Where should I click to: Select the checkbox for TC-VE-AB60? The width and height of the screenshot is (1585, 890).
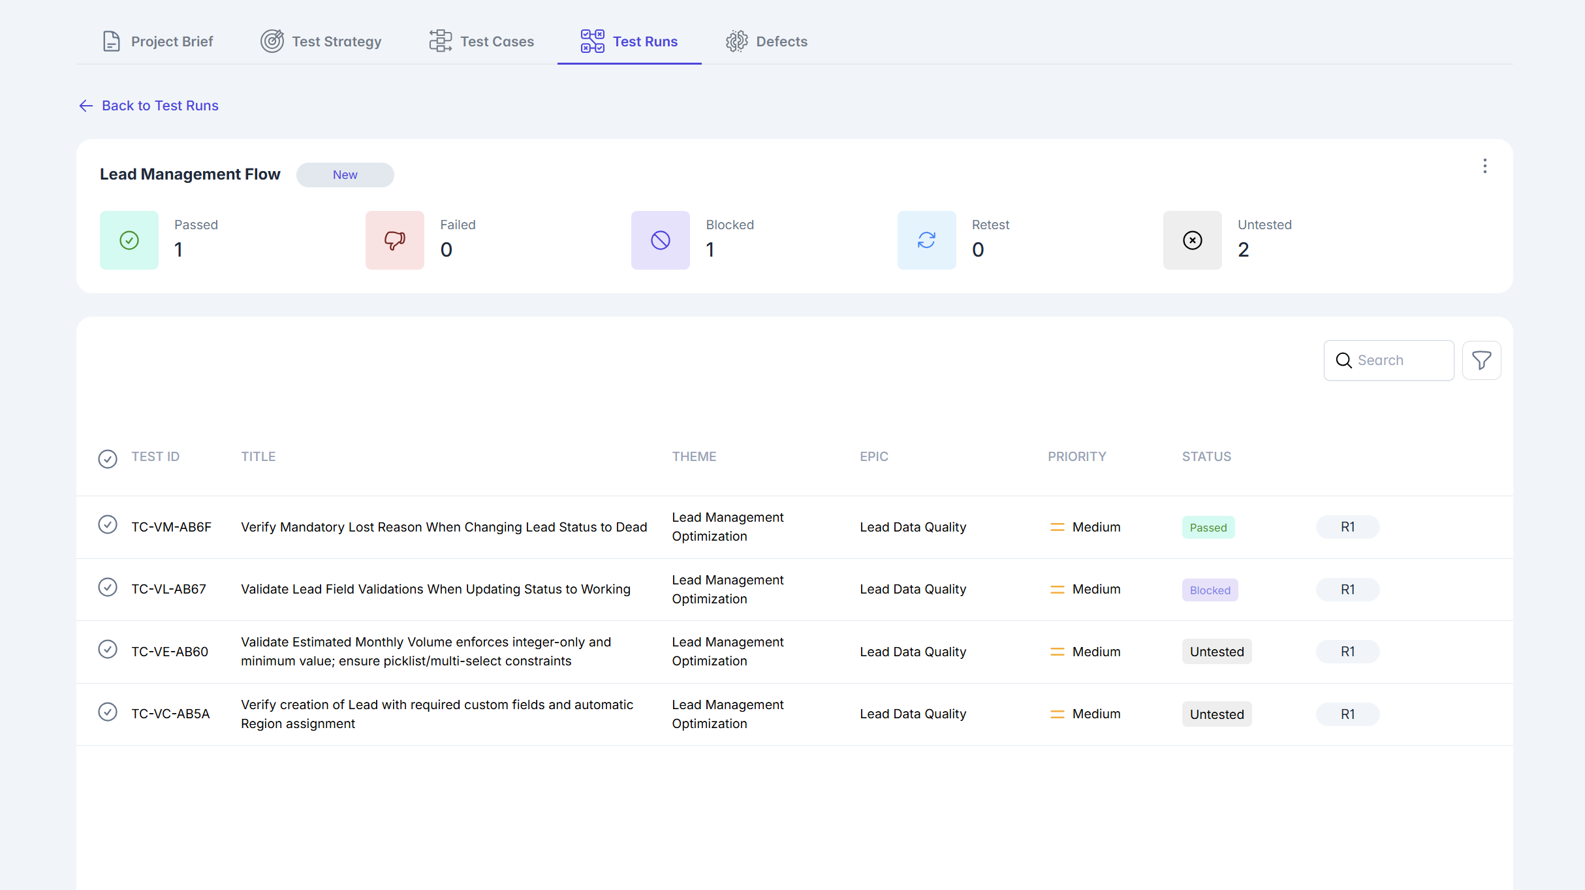(108, 650)
